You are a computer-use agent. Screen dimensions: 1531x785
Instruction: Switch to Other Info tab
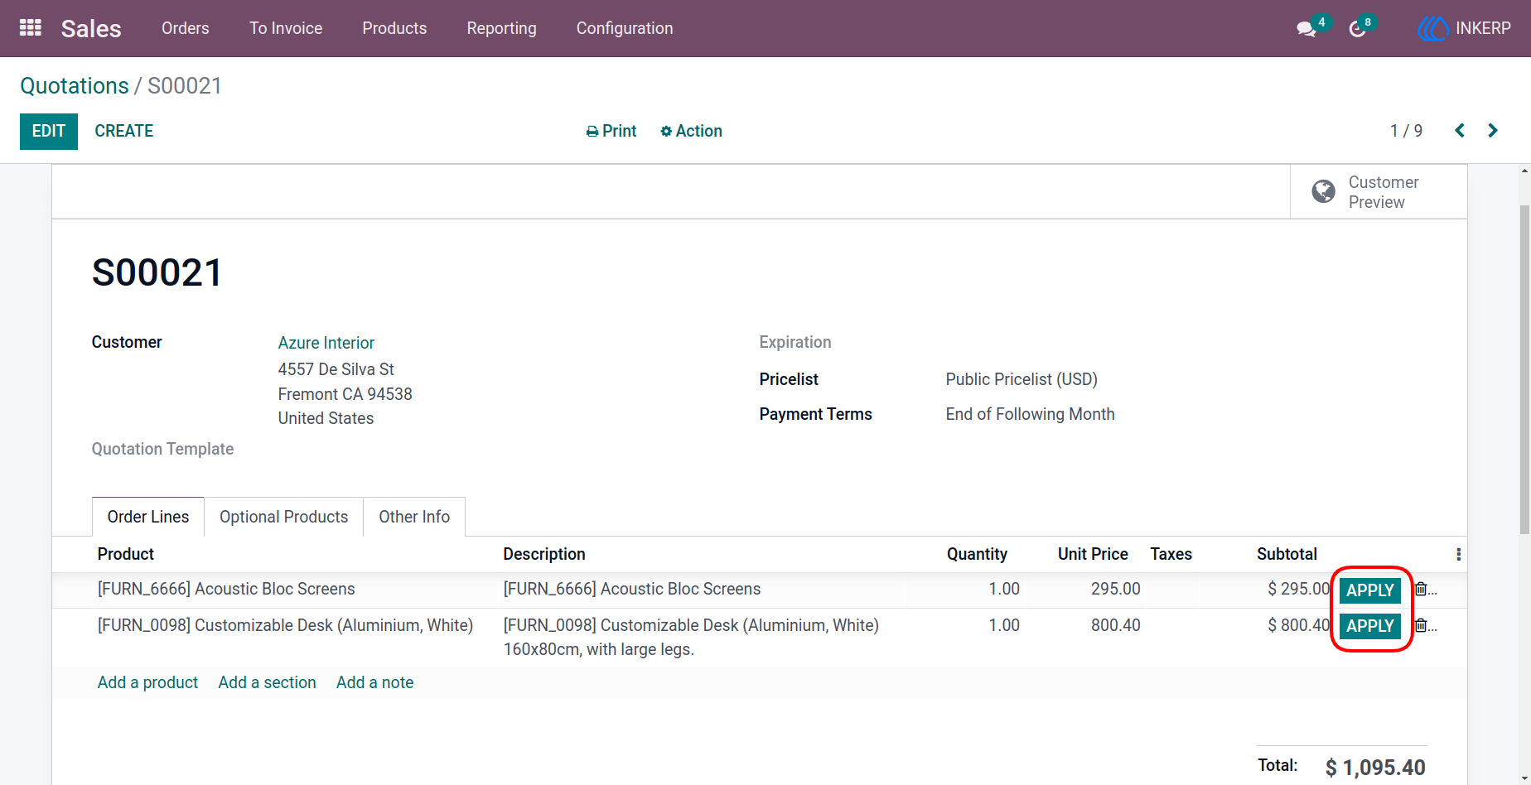click(x=414, y=517)
